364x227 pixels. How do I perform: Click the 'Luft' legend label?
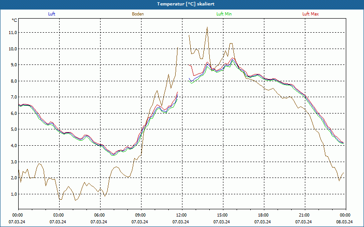[51, 14]
